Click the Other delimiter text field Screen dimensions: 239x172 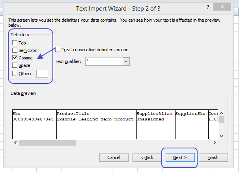(42, 74)
